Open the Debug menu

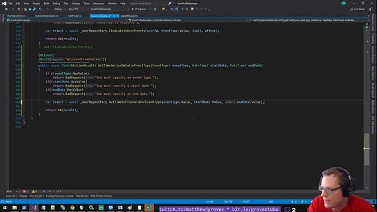[57, 4]
